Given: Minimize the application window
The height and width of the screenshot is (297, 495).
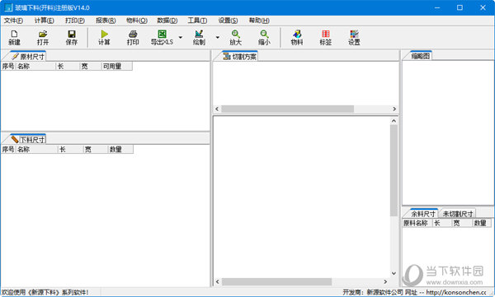Looking at the screenshot, I should pos(437,7).
